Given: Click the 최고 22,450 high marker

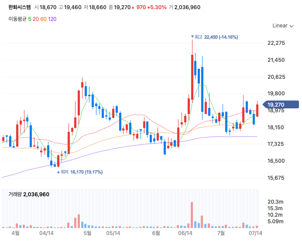Looking at the screenshot, I should click(x=214, y=37).
